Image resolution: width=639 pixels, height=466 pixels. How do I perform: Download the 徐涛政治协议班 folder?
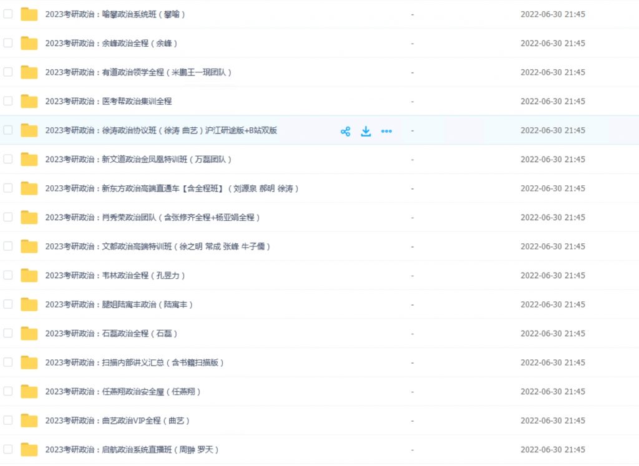tap(366, 131)
